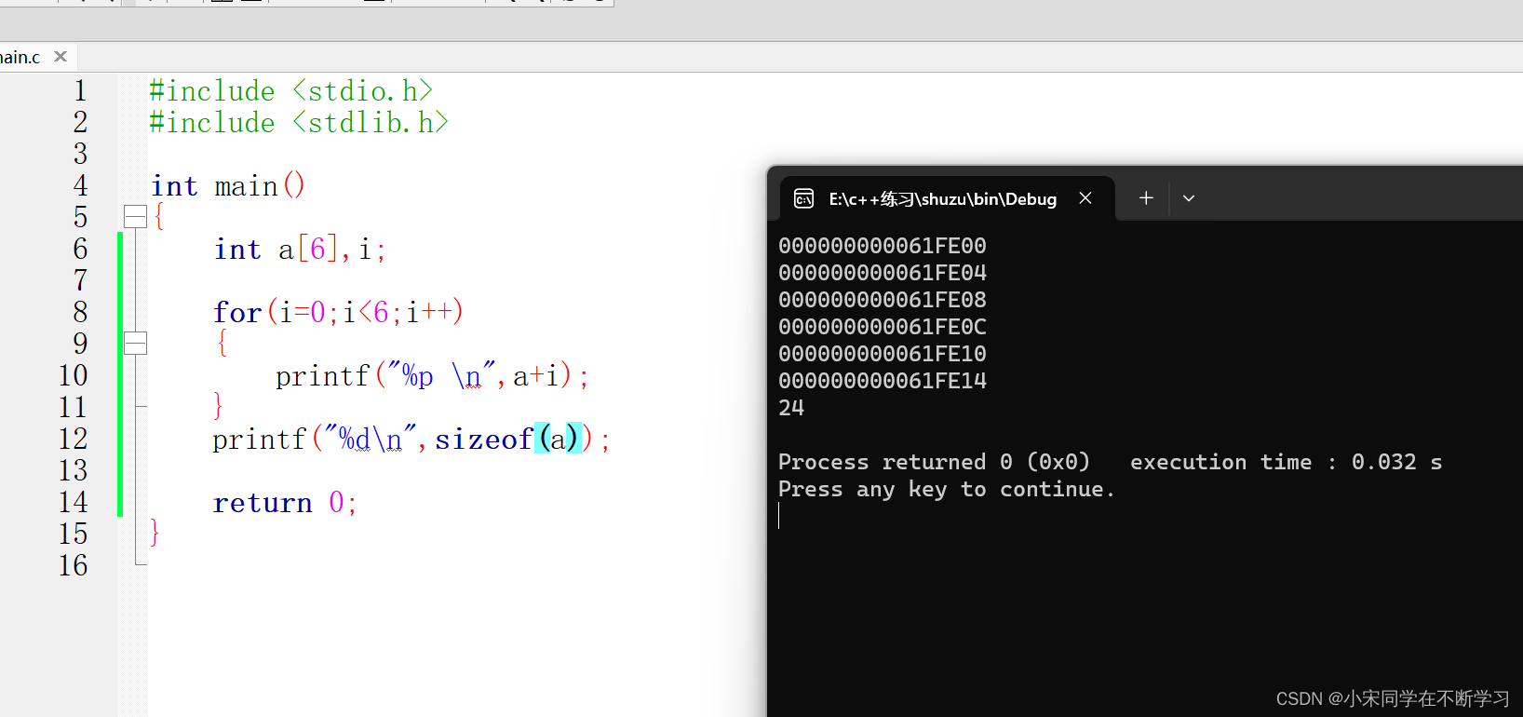Click terminal output 000000000061FE04
The image size is (1523, 717).
tap(883, 273)
